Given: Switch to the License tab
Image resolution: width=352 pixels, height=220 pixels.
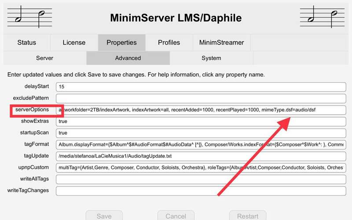Looking at the screenshot, I should (74, 43).
